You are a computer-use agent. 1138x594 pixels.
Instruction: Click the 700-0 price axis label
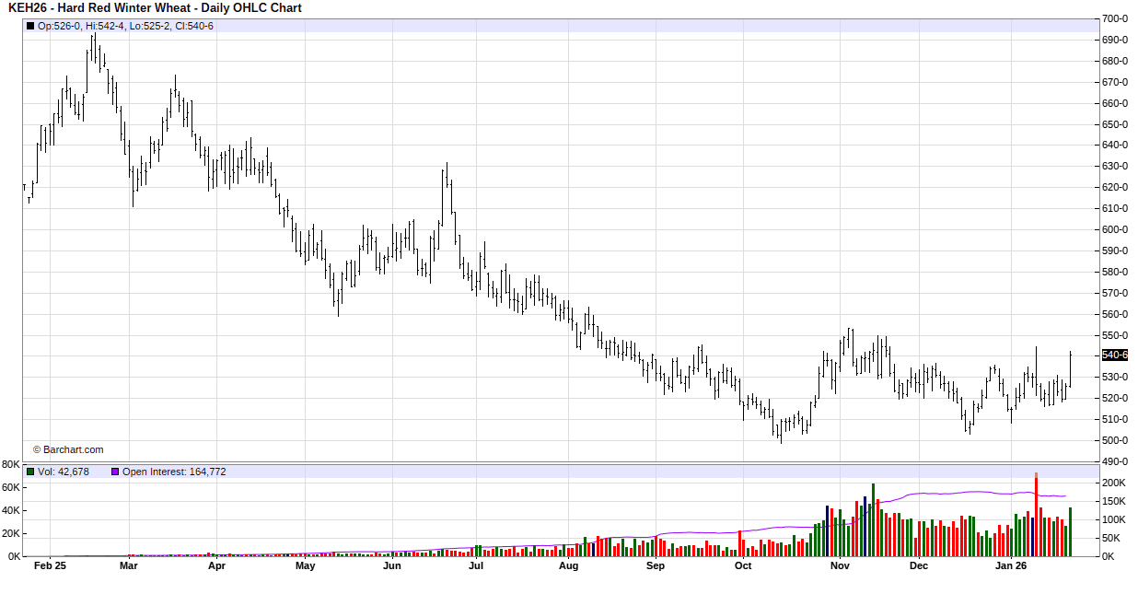pyautogui.click(x=1115, y=18)
